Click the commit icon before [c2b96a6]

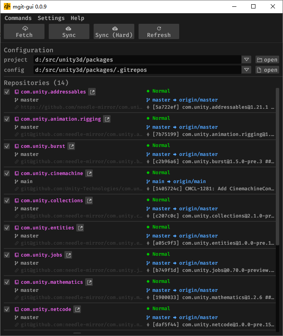[148, 161]
